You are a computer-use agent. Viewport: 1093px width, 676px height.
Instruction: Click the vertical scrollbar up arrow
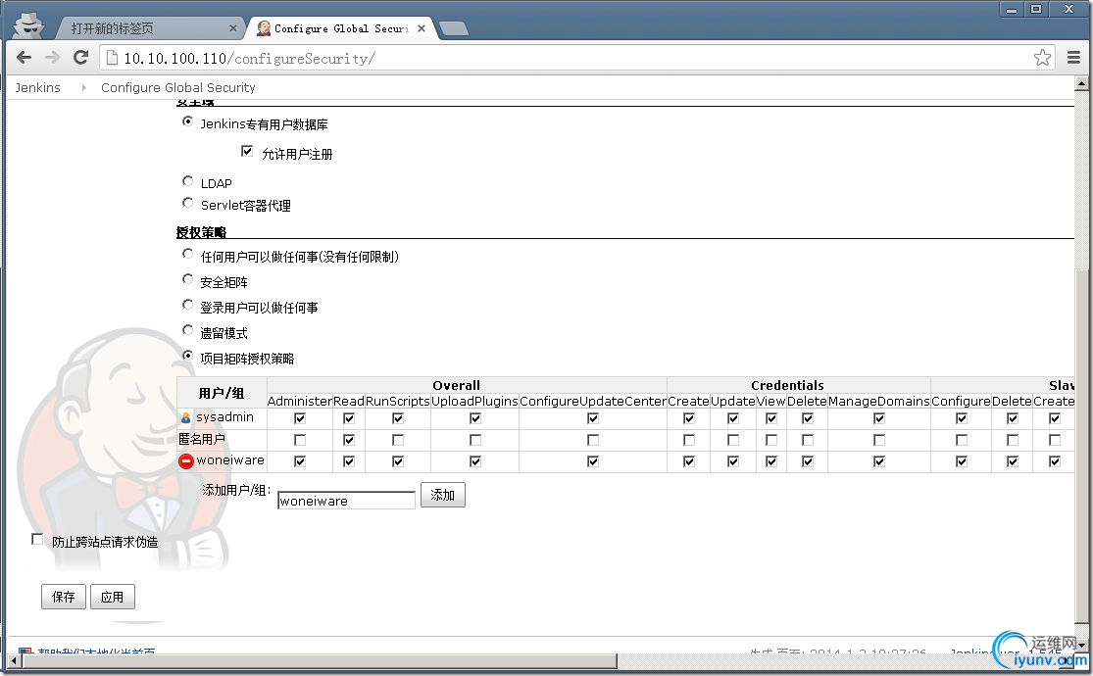pos(1081,83)
